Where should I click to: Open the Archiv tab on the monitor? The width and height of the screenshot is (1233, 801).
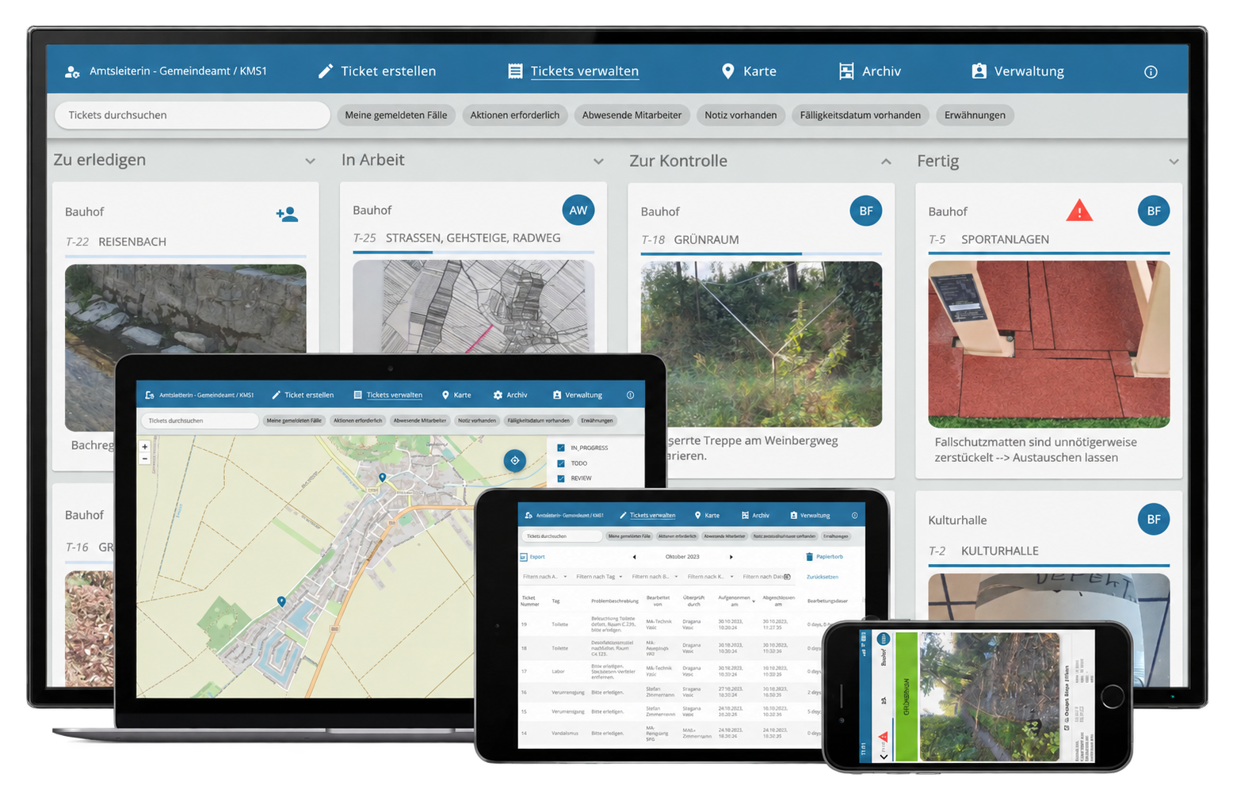point(870,71)
